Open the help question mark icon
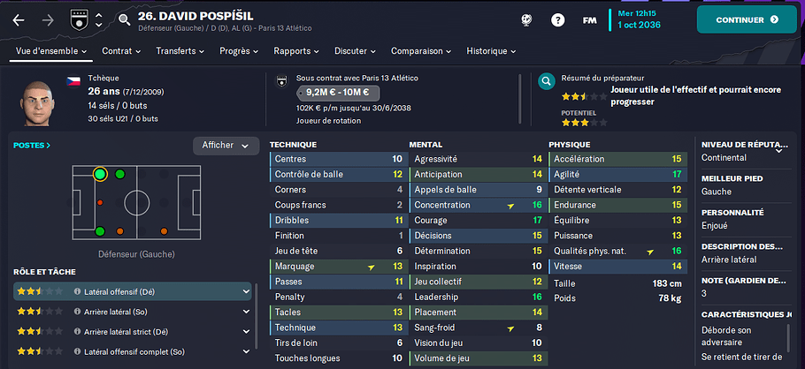Screen dimensions: 805x369 point(557,20)
